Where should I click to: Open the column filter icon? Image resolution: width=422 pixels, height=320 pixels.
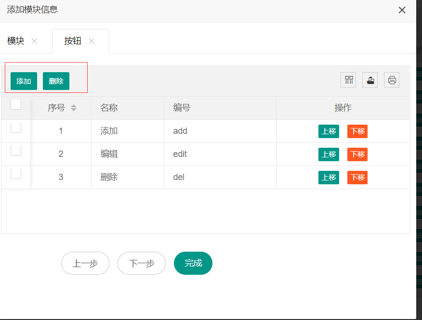point(348,80)
